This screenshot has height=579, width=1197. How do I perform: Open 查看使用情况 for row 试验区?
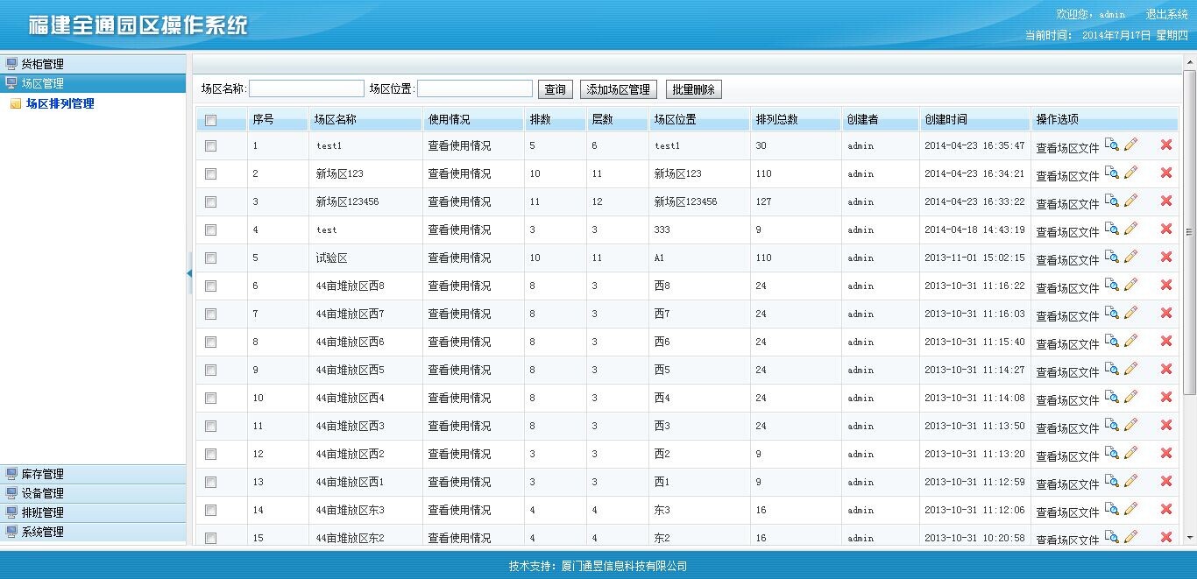point(459,258)
